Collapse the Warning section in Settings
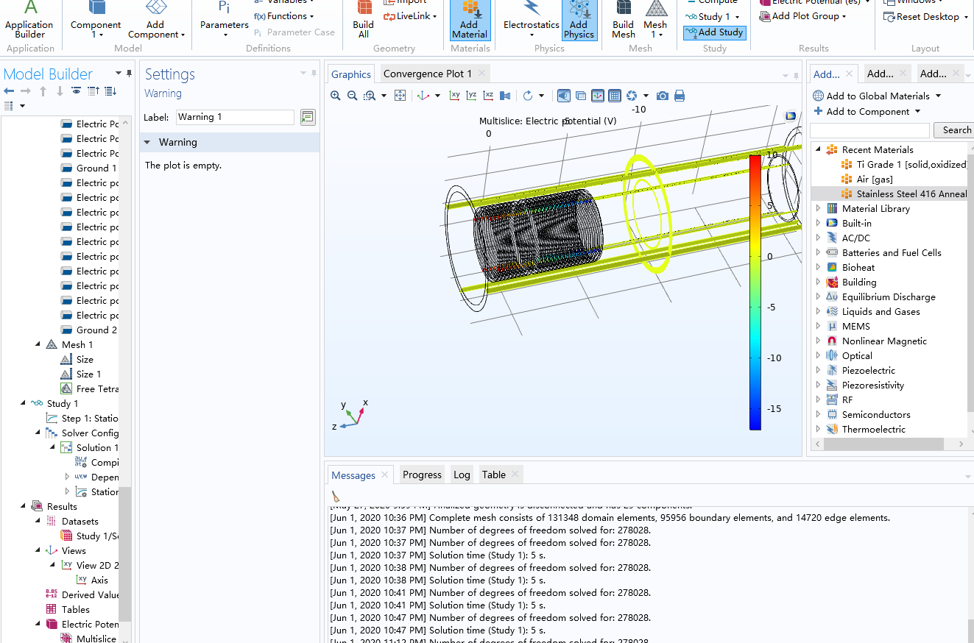The width and height of the screenshot is (974, 643). point(147,143)
